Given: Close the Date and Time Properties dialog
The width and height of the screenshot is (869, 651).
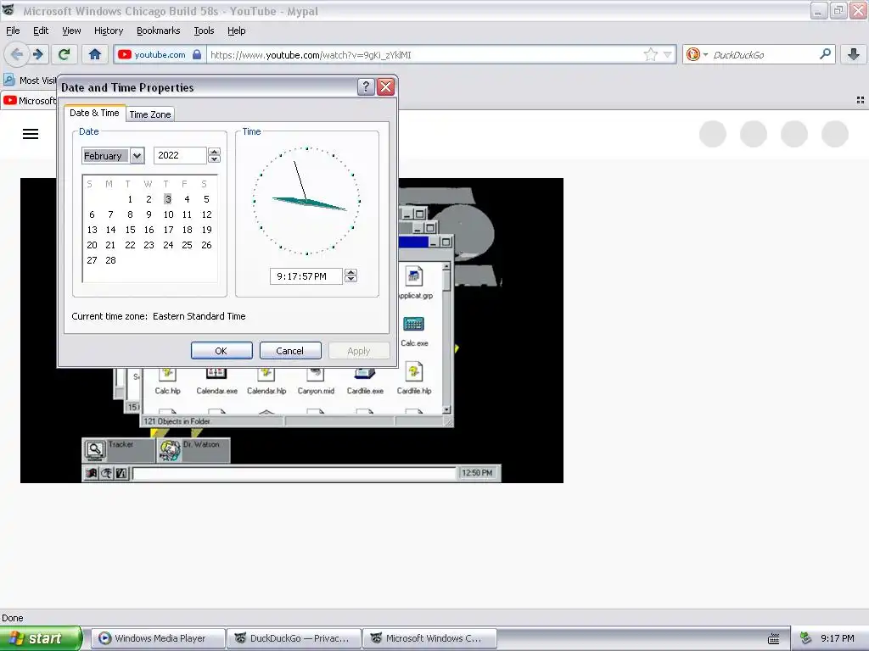Looking at the screenshot, I should point(386,87).
